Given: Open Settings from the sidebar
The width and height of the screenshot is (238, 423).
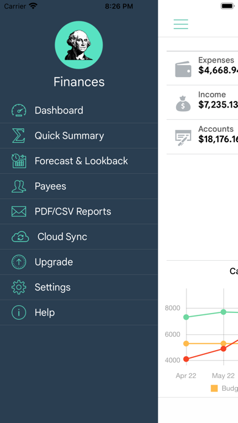Looking at the screenshot, I should click(79, 287).
